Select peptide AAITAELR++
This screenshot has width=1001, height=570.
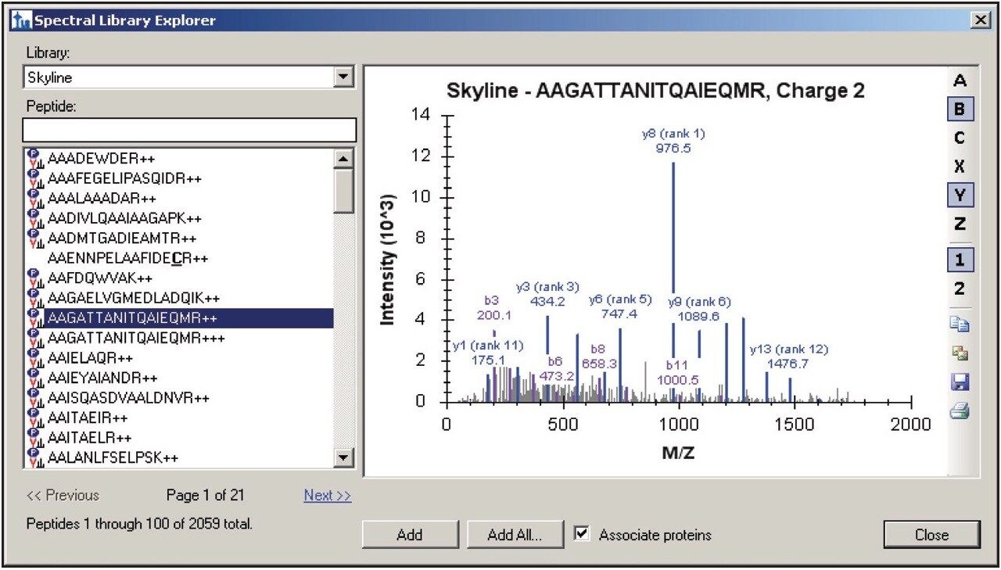coord(89,438)
